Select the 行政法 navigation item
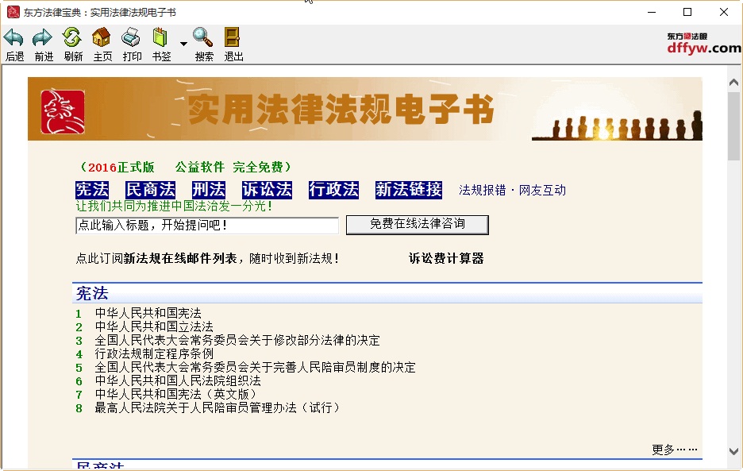Screen dimensions: 743x471 click(x=333, y=190)
